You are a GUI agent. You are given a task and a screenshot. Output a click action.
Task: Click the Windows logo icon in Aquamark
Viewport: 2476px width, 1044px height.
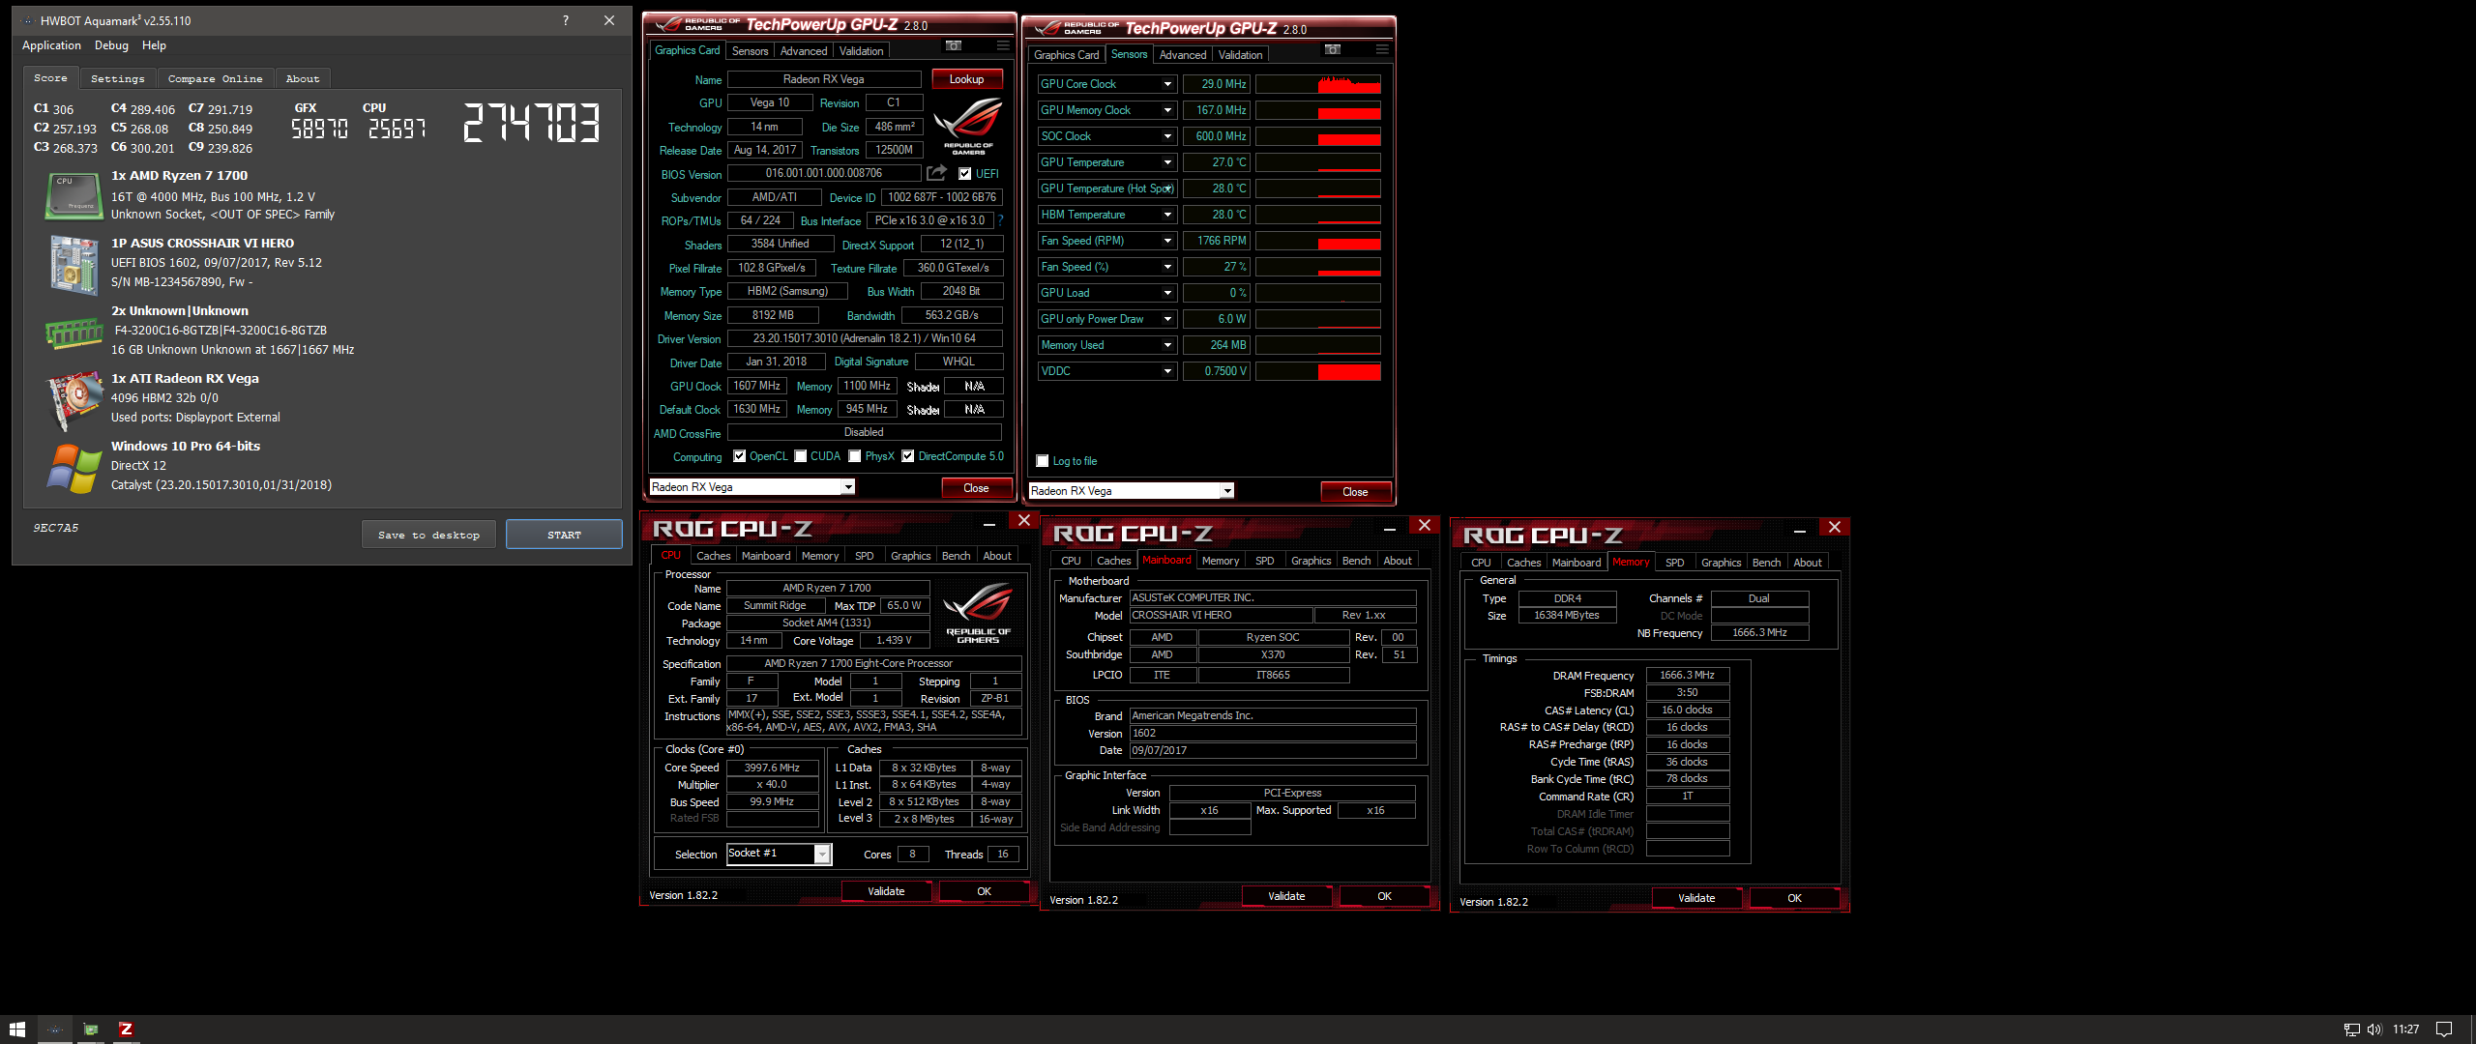click(x=74, y=468)
